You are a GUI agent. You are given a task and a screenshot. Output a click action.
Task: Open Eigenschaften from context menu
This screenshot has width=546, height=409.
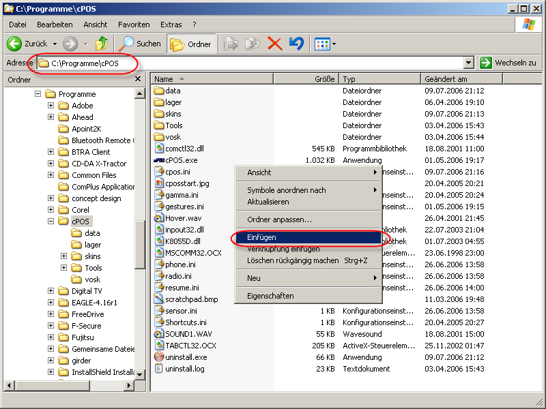[x=308, y=296]
